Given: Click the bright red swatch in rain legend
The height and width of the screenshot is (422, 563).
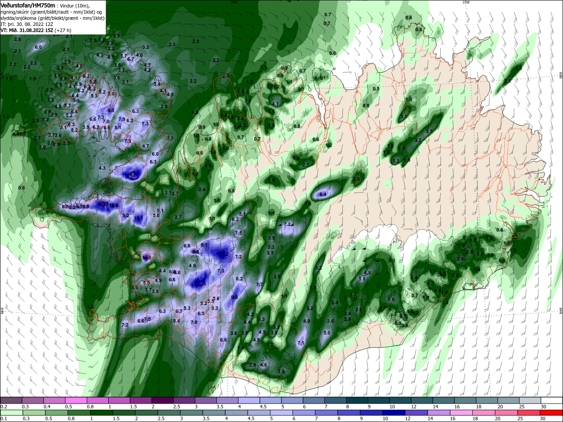Looking at the screenshot, I should click(552, 413).
